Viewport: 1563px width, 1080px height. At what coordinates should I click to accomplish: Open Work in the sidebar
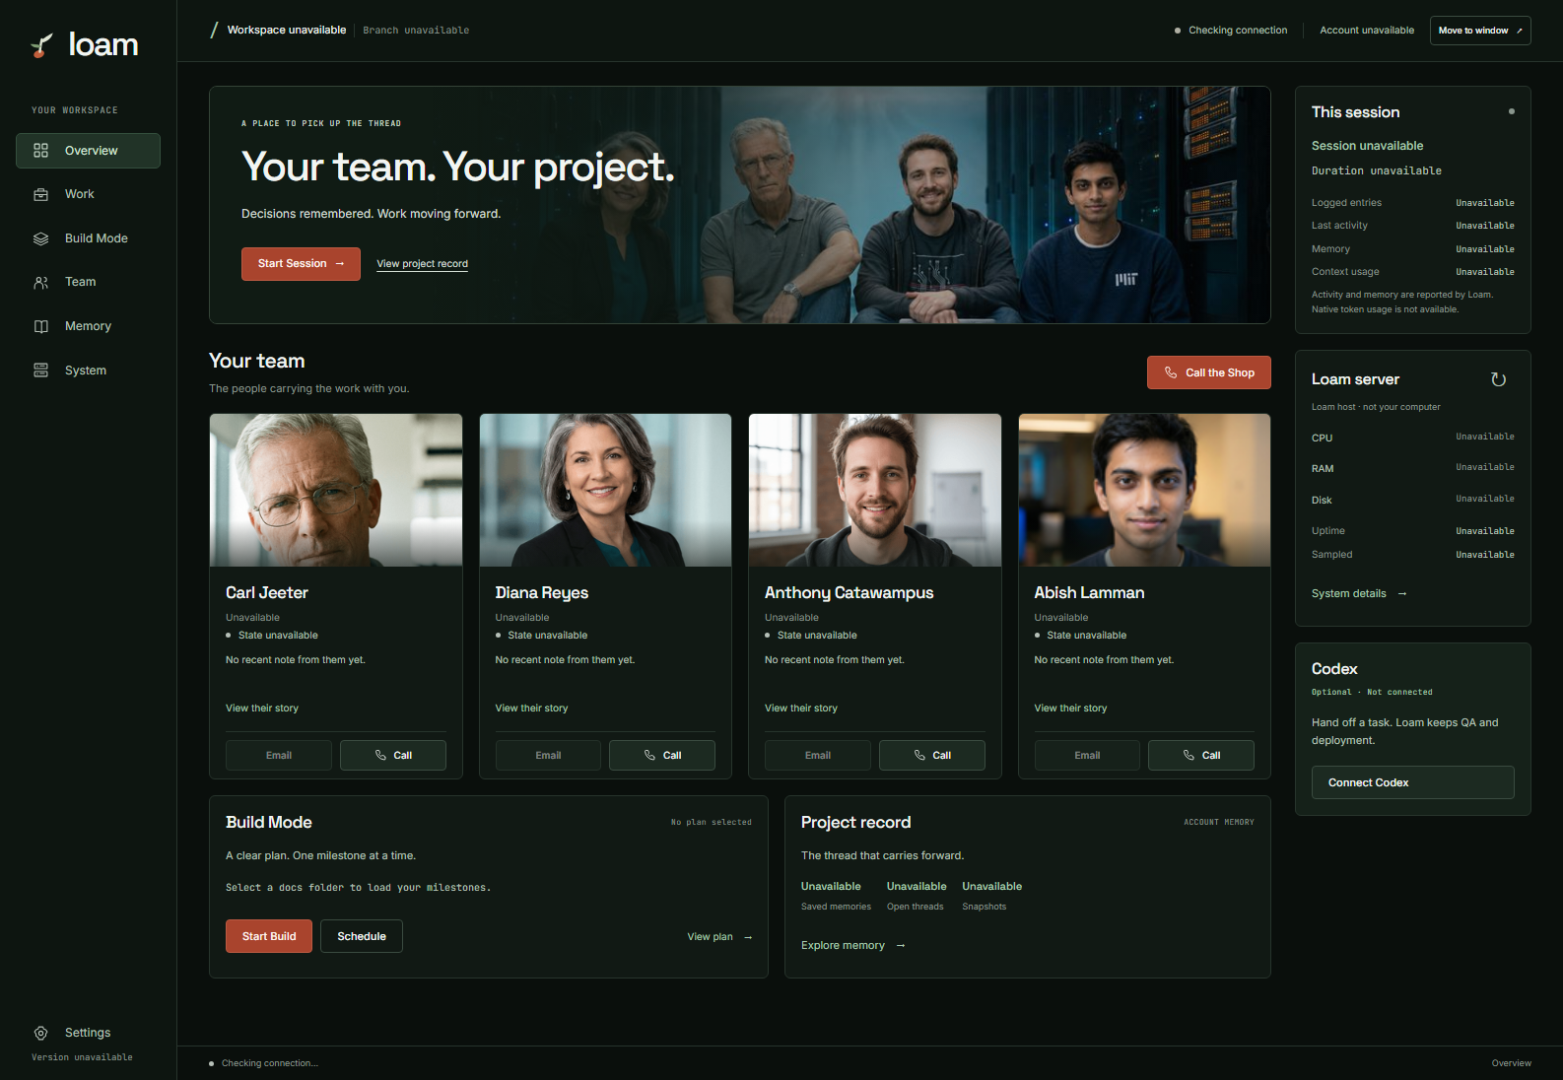click(x=88, y=194)
